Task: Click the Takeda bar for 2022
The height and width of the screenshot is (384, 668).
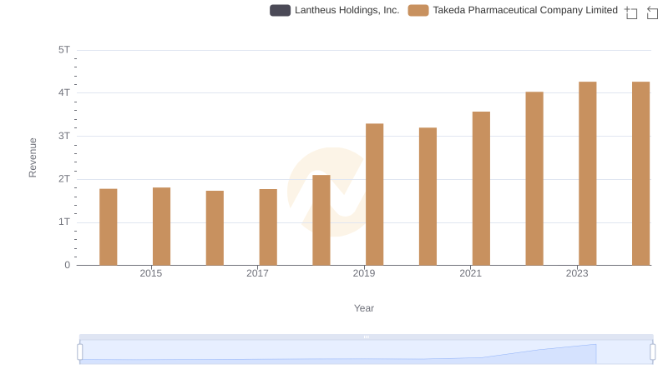Action: 534,179
